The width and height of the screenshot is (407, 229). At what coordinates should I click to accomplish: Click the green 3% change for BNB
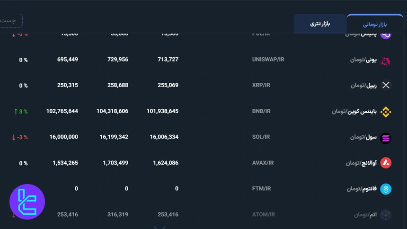pos(21,112)
